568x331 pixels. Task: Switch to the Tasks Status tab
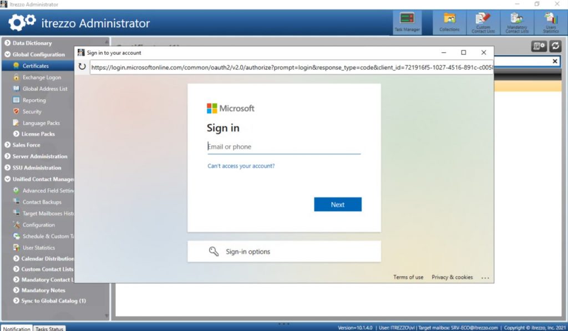49,328
